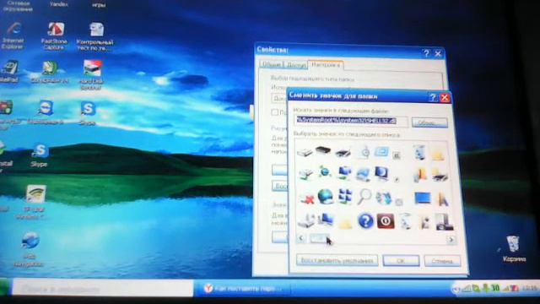
Task: Select the blue Run window icon
Action: [x=381, y=151]
